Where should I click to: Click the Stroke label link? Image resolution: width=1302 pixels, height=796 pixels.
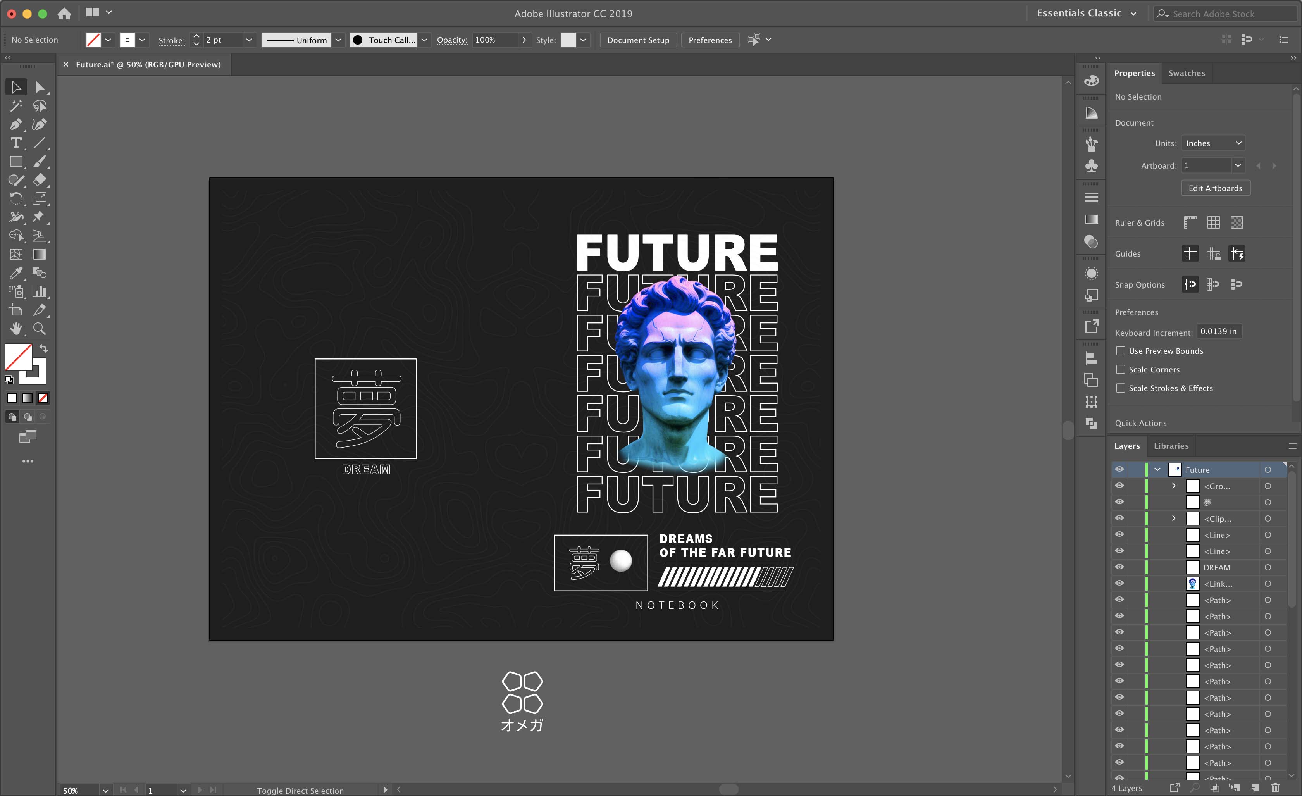(172, 40)
